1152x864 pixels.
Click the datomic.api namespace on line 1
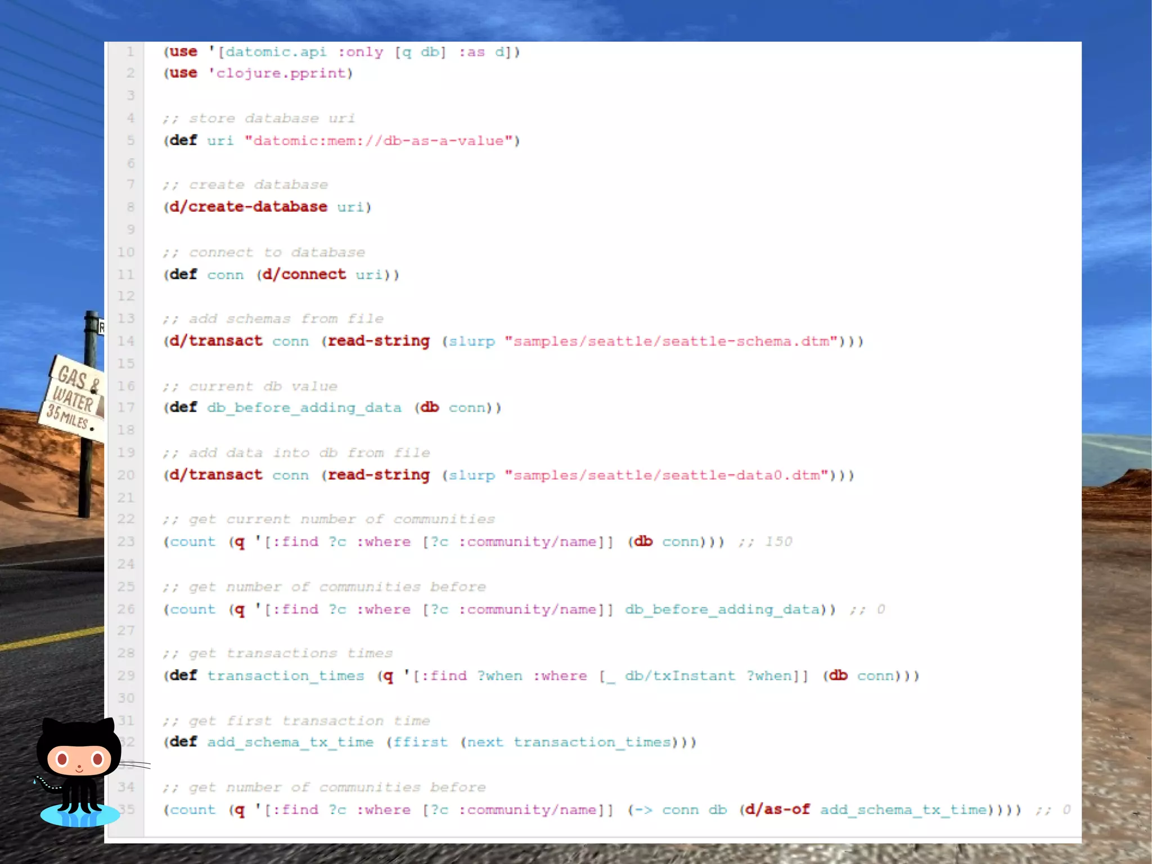pyautogui.click(x=276, y=52)
